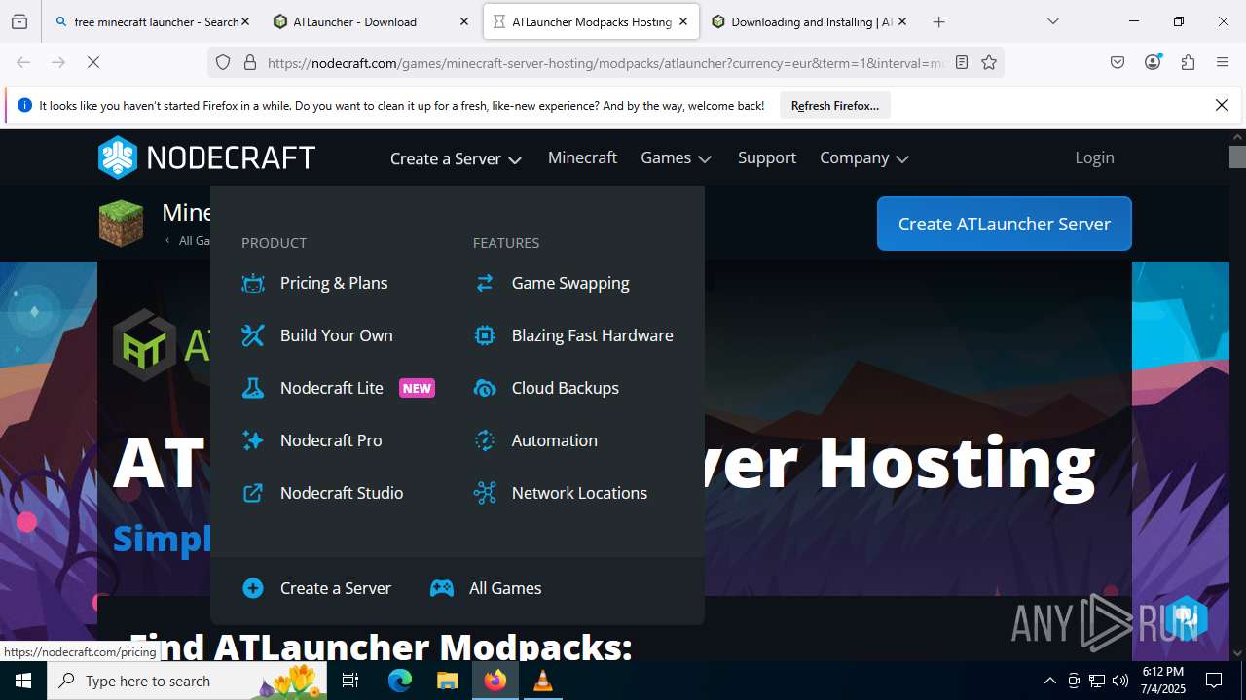Click the gamepad icon beside All Games
Screen dimensions: 1246x700
pos(442,588)
